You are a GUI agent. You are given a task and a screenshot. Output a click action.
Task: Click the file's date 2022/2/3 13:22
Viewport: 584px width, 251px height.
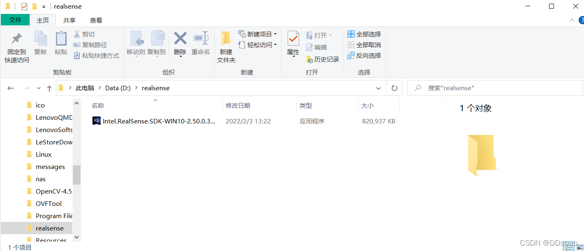point(248,121)
